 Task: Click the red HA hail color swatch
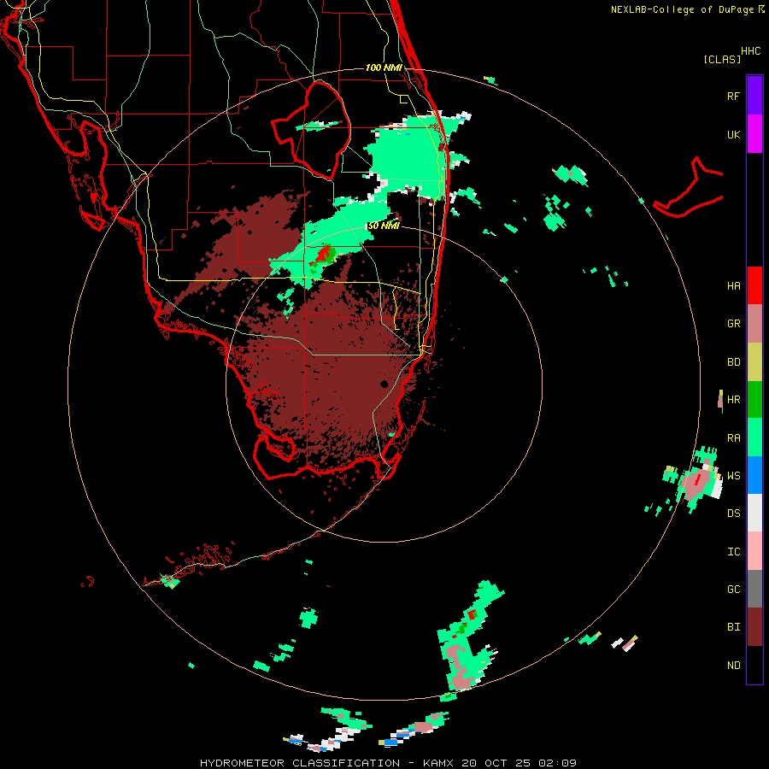pos(754,285)
